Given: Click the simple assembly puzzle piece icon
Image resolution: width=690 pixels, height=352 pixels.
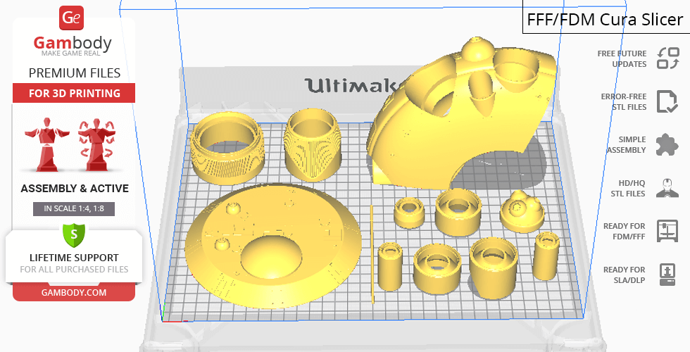Looking at the screenshot, I should pos(667,145).
